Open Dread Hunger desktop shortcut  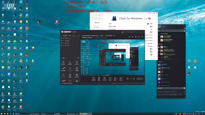coord(39,23)
